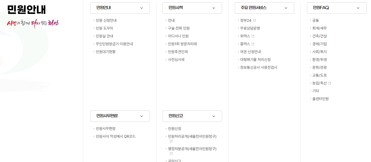Expand the 민원신고 dropdown
The height and width of the screenshot is (162, 371).
213,116
